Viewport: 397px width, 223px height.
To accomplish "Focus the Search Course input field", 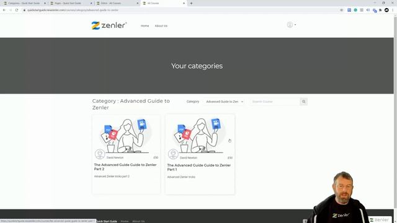I will tap(274, 102).
